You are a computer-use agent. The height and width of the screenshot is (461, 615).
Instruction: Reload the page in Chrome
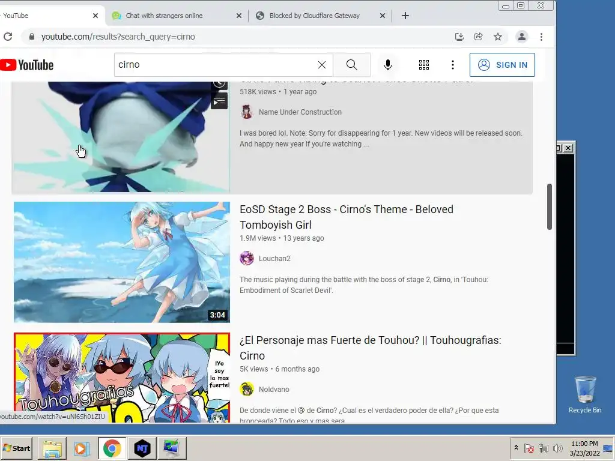8,37
